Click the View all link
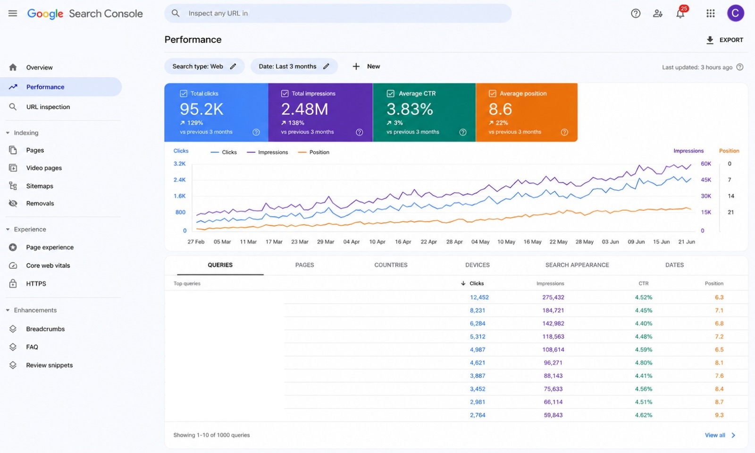 pyautogui.click(x=715, y=435)
